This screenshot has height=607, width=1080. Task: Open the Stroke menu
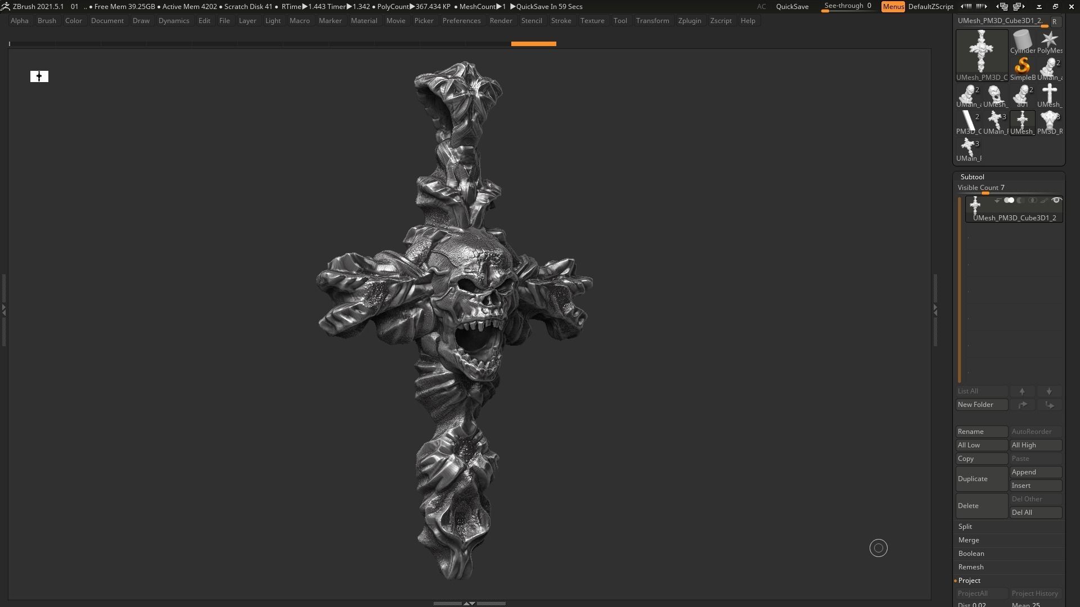tap(561, 21)
